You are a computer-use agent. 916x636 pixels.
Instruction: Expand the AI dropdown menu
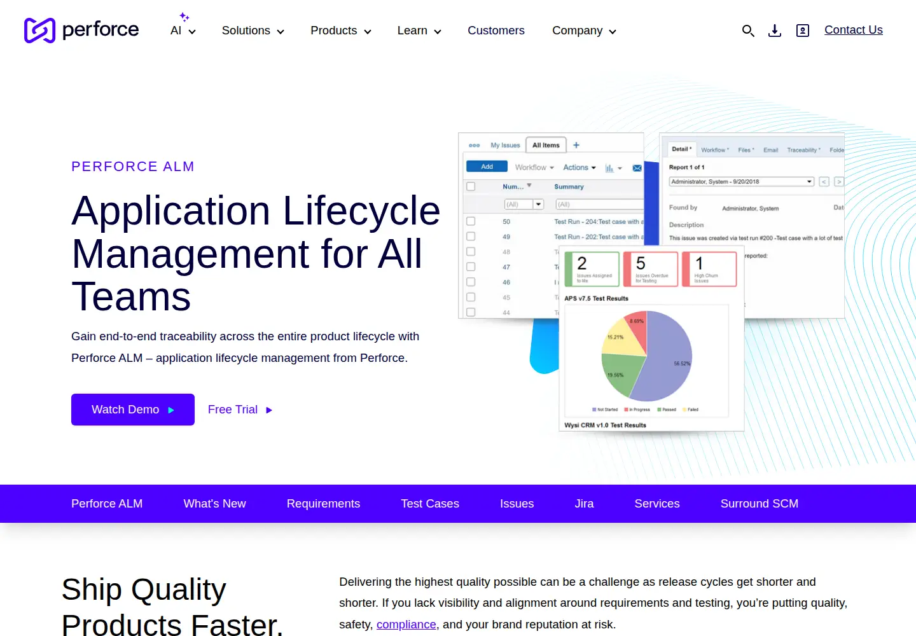pyautogui.click(x=183, y=31)
